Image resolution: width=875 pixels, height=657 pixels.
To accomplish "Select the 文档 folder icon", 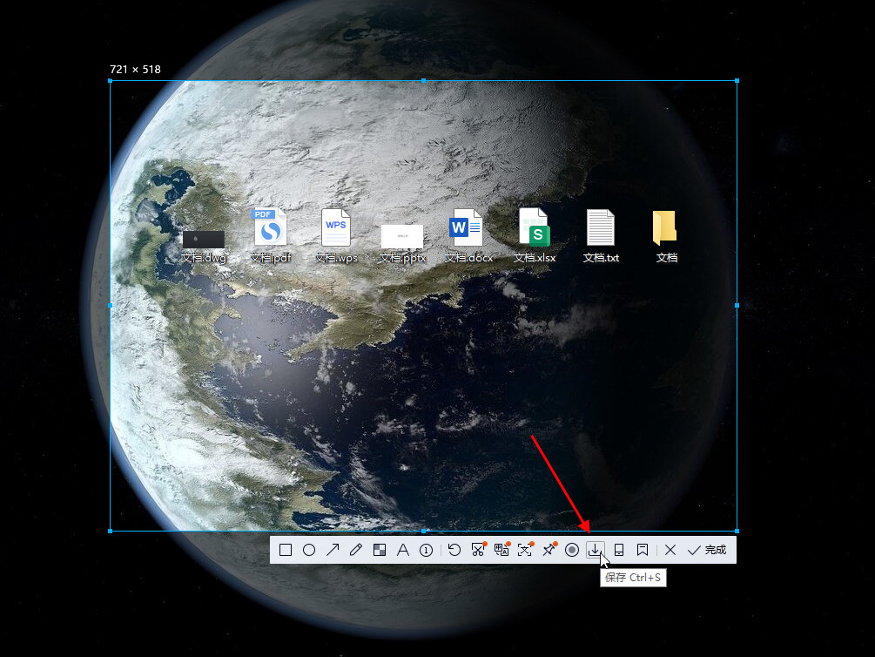I will click(x=666, y=236).
